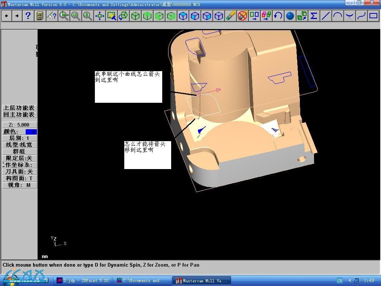Viewport: 381px width, 286px height.
Task: Click the green cubes with arrow icon
Action: pyautogui.click(x=302, y=16)
